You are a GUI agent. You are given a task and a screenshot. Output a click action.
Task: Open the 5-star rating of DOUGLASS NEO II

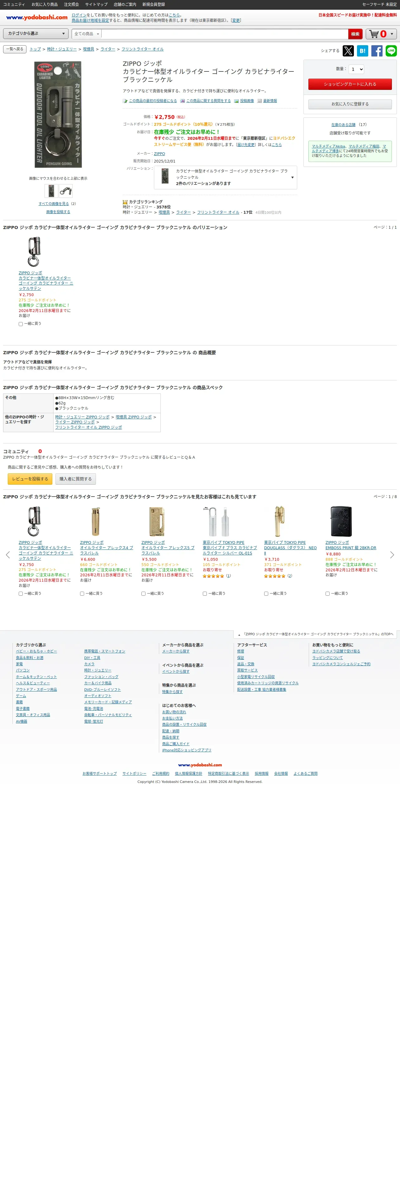point(275,576)
